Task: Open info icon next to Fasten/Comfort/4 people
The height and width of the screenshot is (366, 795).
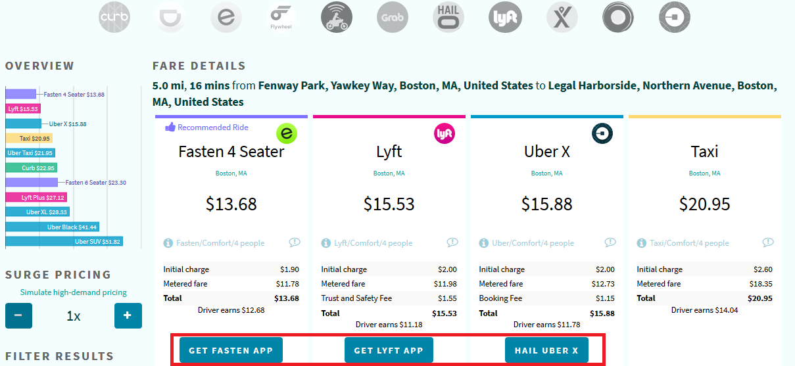Action: [168, 243]
